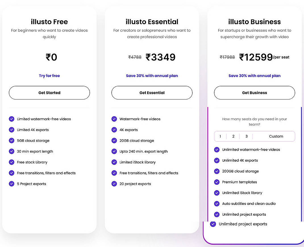Image resolution: width=304 pixels, height=247 pixels.
Task: Choose 3 seats for illusto Business
Action: pyautogui.click(x=246, y=136)
